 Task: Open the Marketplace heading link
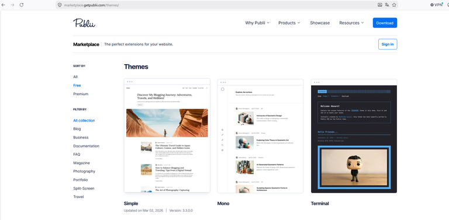coord(86,44)
